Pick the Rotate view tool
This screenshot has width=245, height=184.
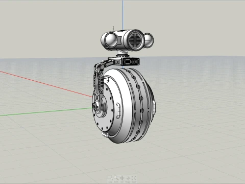click(x=128, y=178)
